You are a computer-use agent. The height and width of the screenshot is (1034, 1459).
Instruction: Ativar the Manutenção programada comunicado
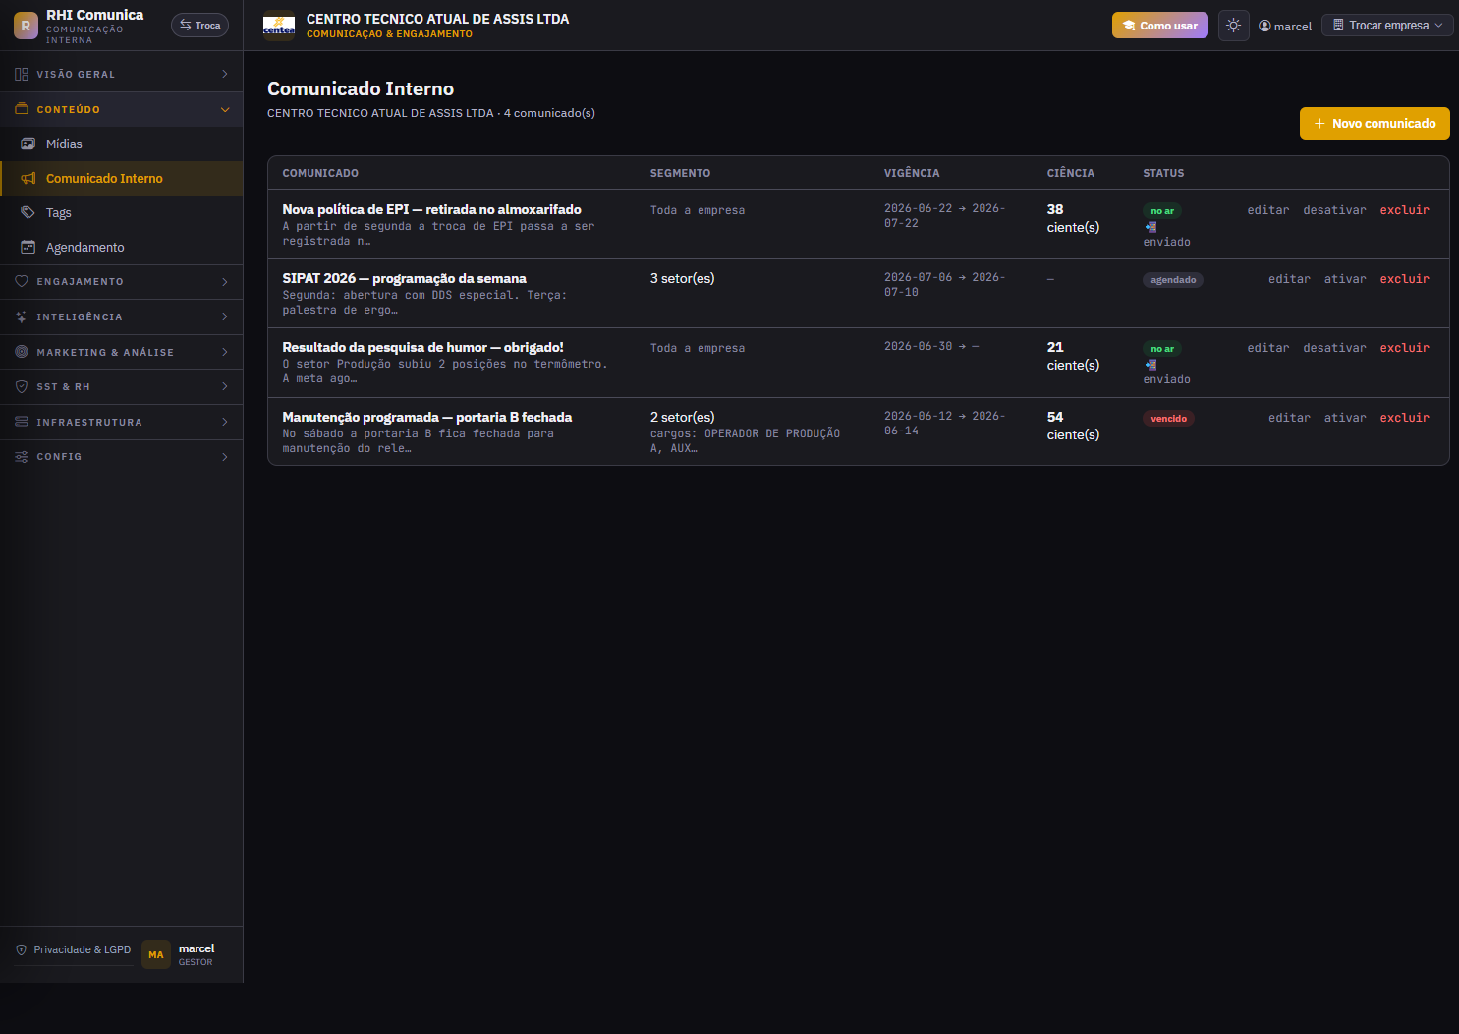pyautogui.click(x=1345, y=418)
